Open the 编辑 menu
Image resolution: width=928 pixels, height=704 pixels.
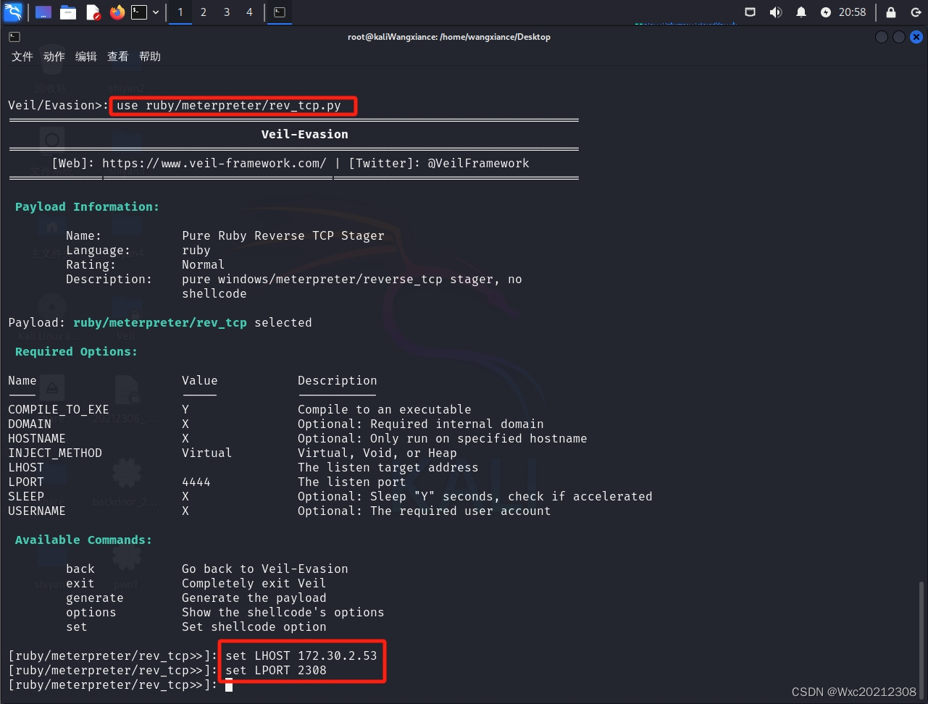pos(86,56)
